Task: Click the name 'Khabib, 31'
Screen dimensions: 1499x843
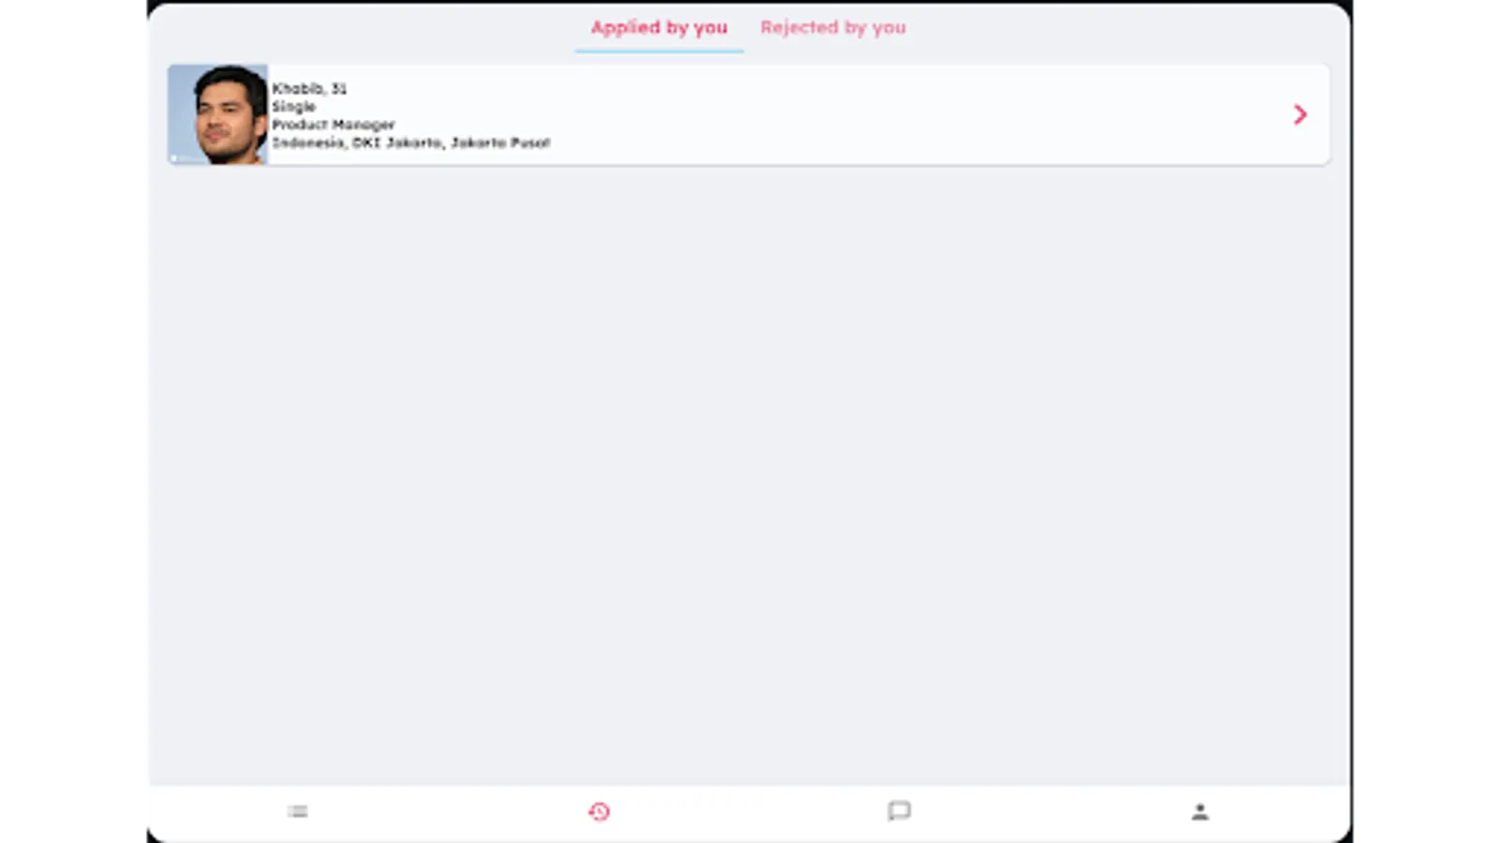Action: click(309, 87)
